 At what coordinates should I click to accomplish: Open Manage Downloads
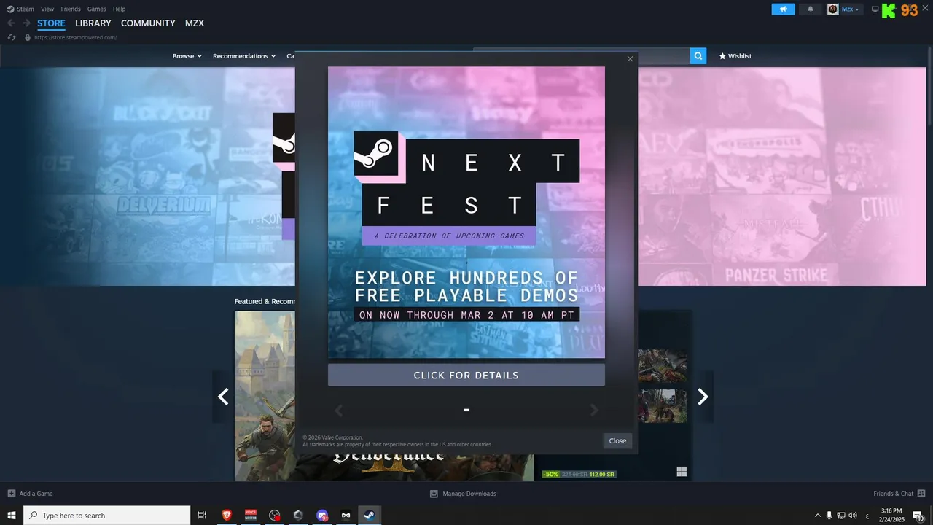click(x=463, y=494)
